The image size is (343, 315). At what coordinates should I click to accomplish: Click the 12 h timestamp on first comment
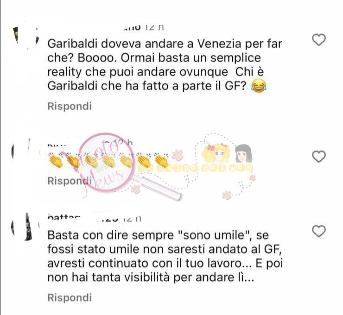pos(154,27)
